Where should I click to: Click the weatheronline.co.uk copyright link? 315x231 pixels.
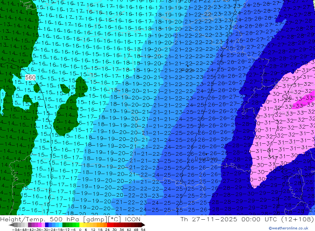(289, 228)
